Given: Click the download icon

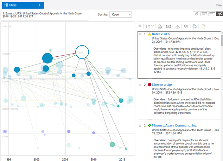Looking at the screenshot, I should click(178, 26).
